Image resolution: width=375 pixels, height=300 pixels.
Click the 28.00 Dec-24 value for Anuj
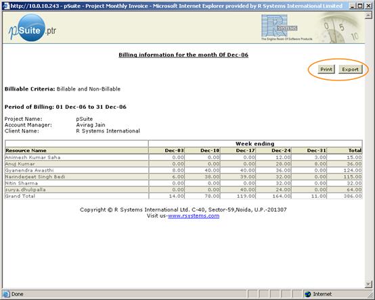pos(283,164)
